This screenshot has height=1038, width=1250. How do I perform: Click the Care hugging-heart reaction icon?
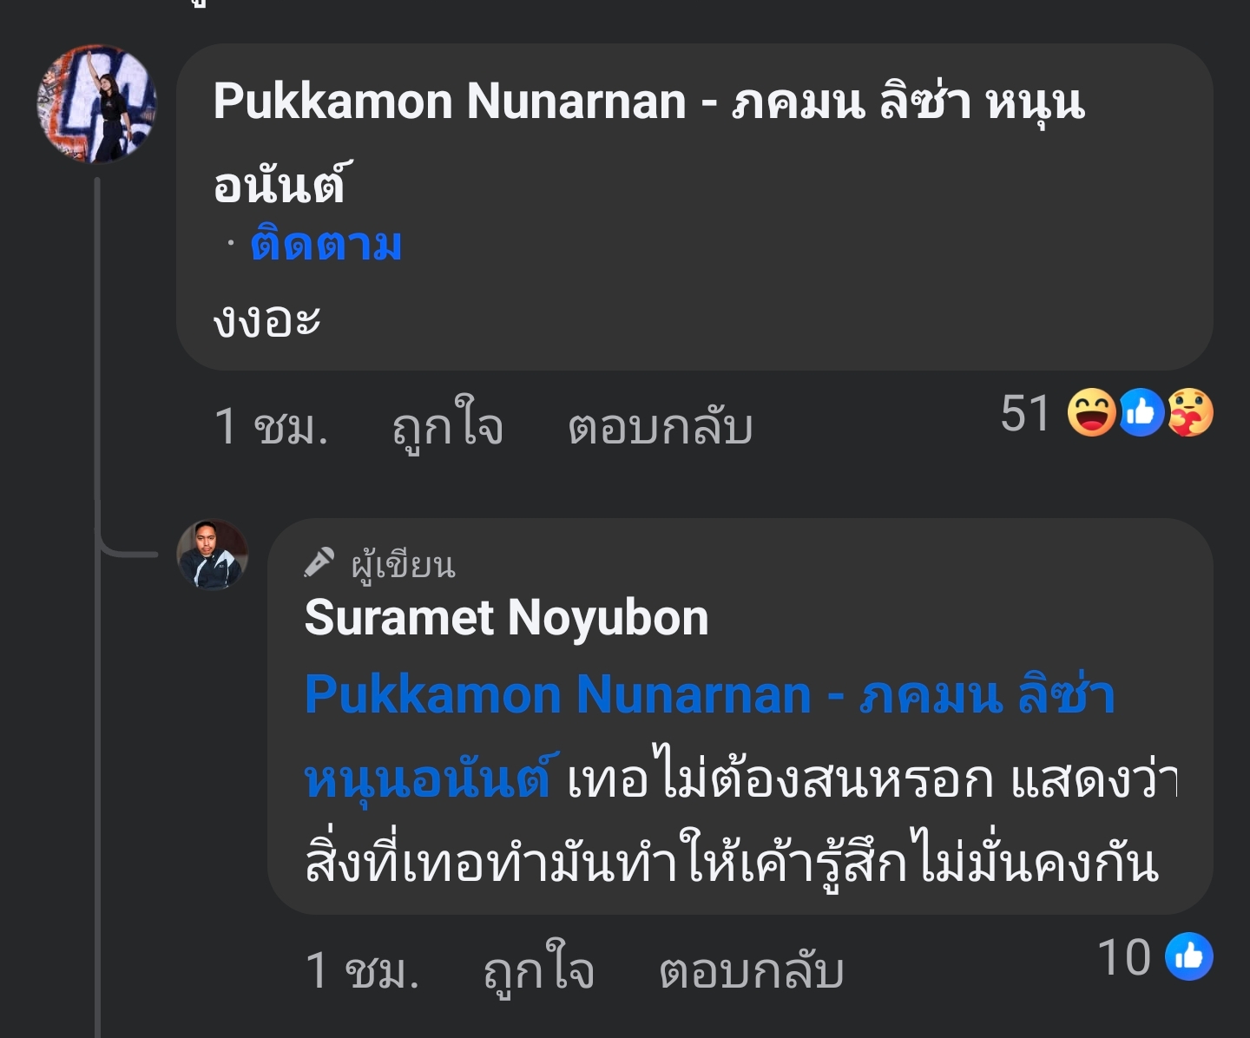click(x=1189, y=413)
